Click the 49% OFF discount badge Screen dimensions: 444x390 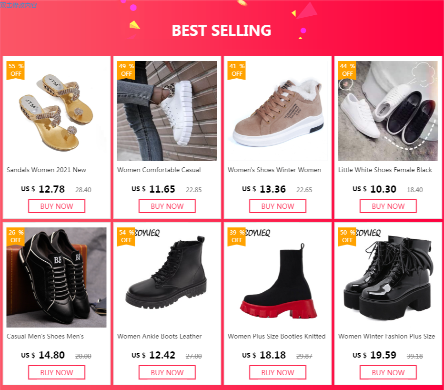click(x=126, y=70)
